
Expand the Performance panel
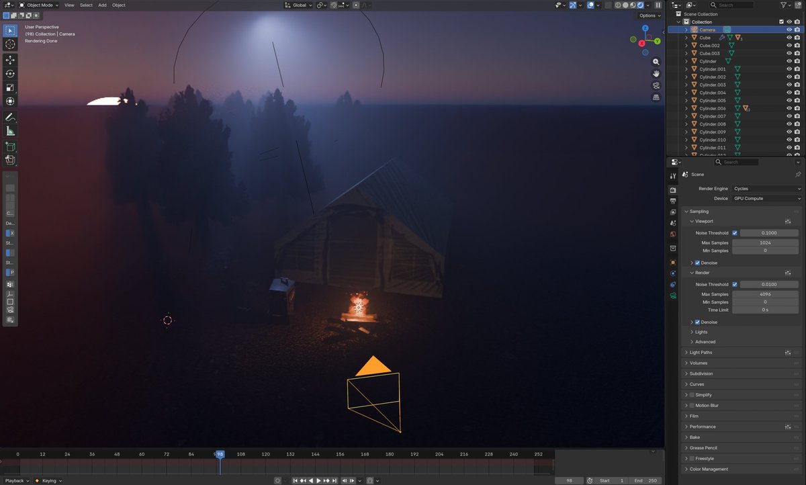703,427
